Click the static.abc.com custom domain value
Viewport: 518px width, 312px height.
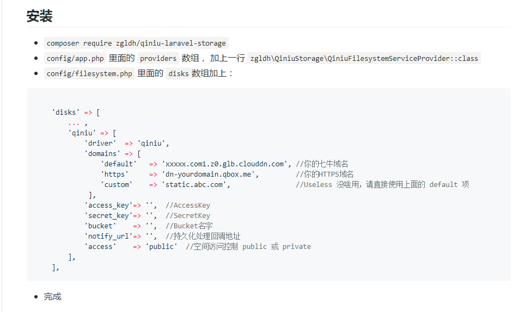196,184
